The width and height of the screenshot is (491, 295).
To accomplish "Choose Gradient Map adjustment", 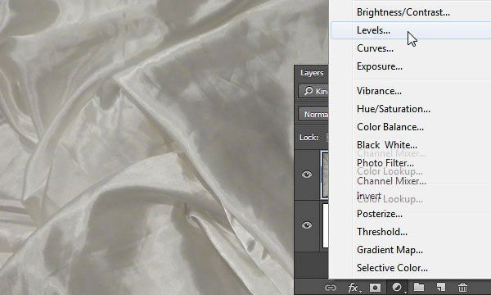I will click(390, 250).
